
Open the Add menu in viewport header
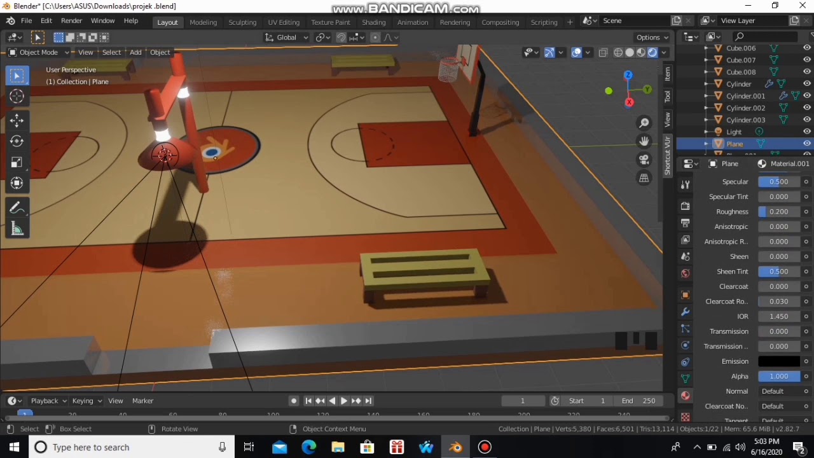135,52
